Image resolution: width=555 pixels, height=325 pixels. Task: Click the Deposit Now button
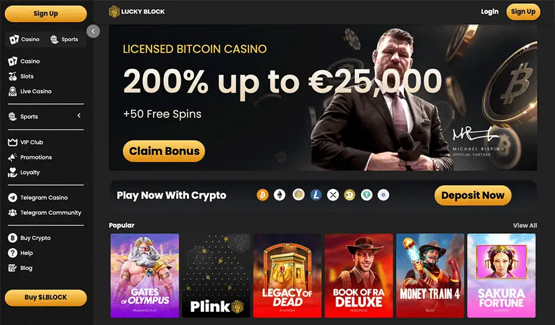pyautogui.click(x=473, y=195)
